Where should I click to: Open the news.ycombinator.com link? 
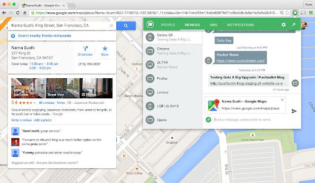(241, 61)
